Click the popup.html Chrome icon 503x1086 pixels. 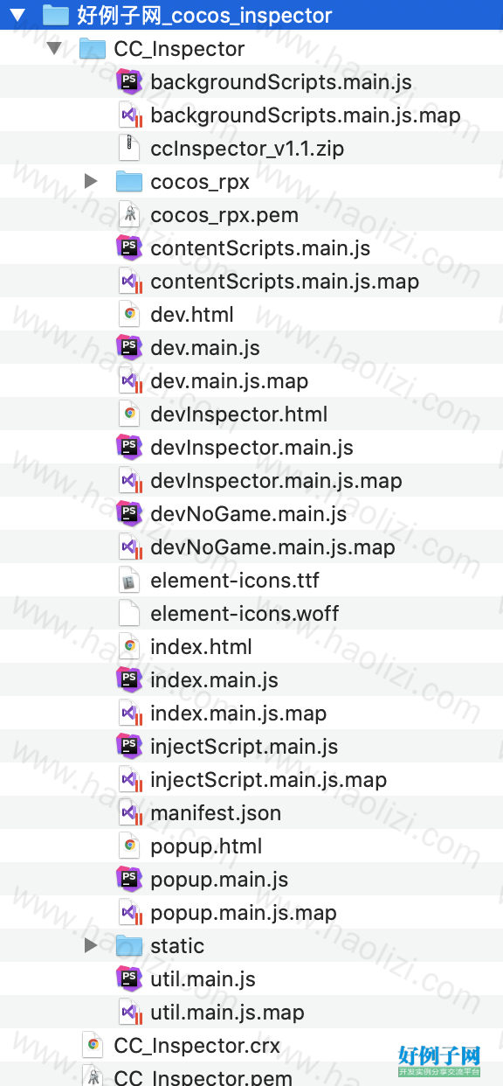(x=129, y=846)
